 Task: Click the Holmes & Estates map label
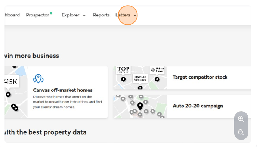click(140, 78)
